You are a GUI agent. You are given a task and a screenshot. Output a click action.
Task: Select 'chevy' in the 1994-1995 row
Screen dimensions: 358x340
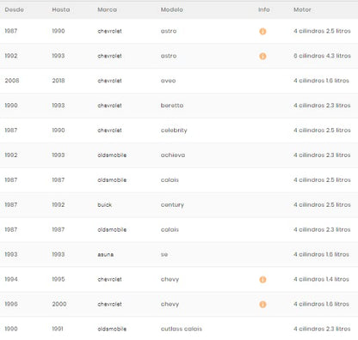click(170, 279)
